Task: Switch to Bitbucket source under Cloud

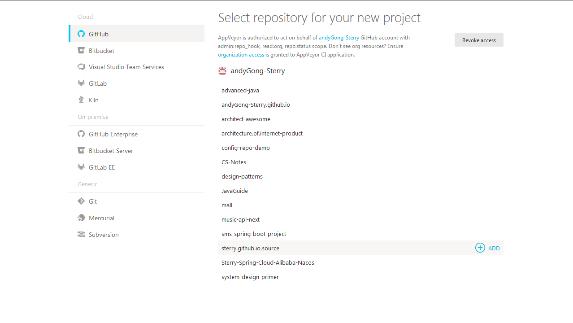Action: pos(136,50)
